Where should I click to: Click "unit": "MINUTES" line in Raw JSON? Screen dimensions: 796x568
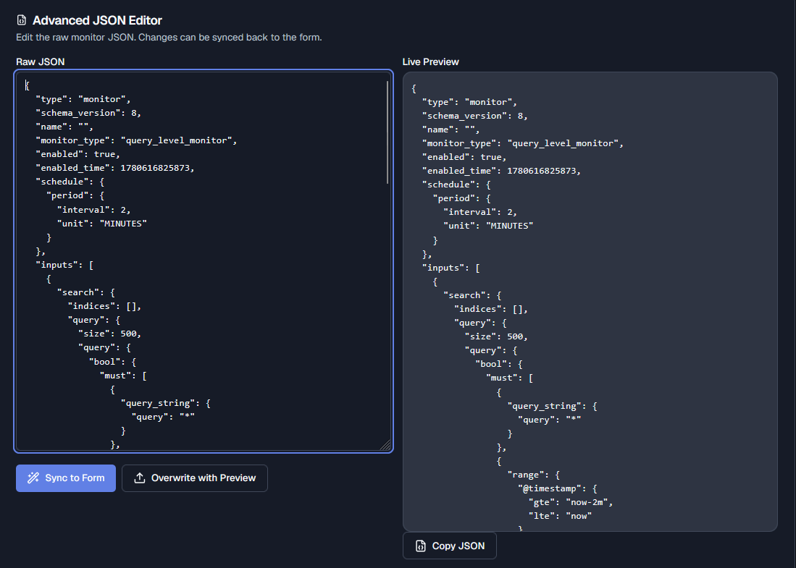[101, 223]
